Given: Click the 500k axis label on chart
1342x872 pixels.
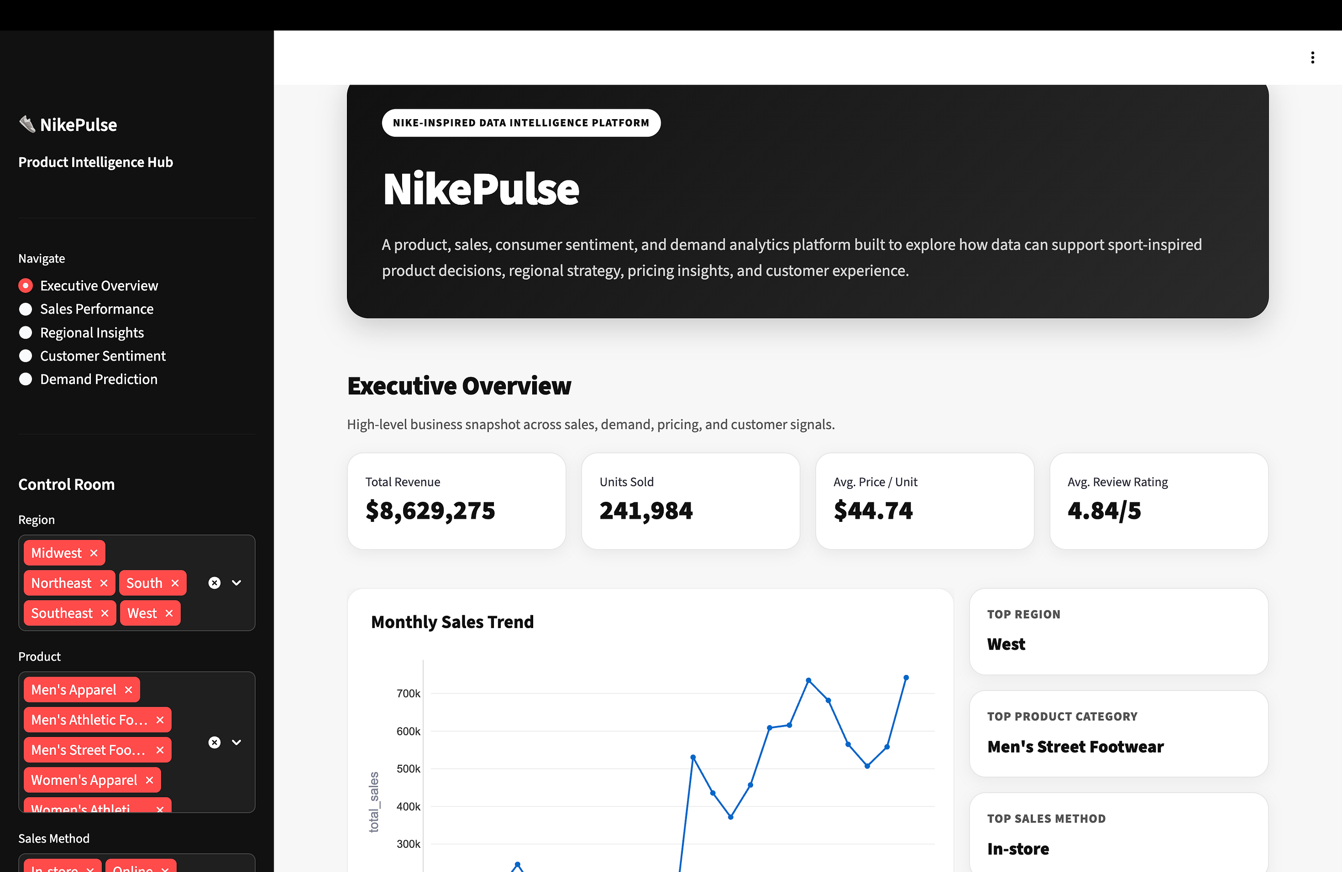Looking at the screenshot, I should (408, 769).
